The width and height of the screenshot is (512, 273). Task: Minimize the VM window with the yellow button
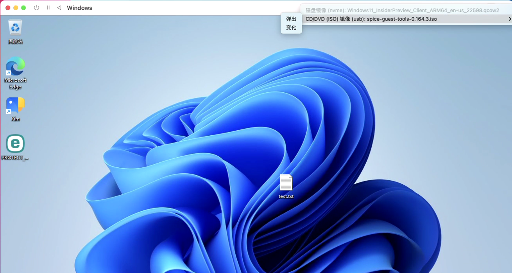16,8
